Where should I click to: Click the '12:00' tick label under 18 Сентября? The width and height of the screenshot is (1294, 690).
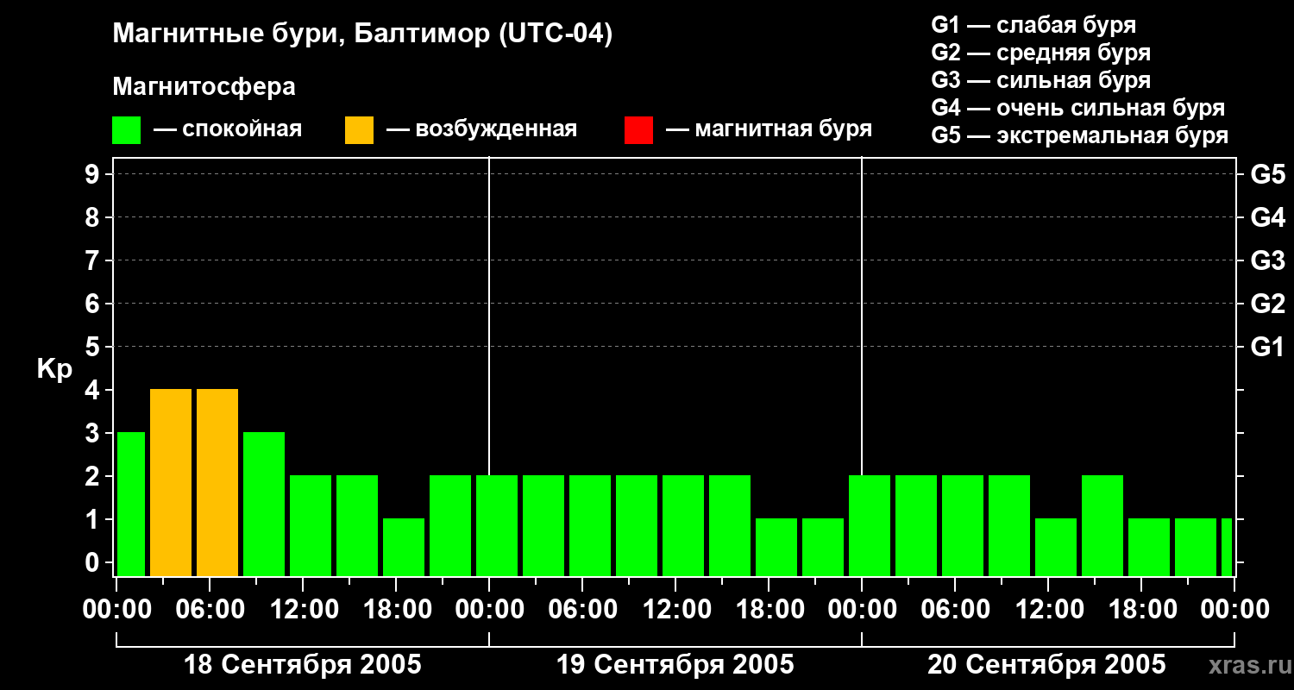[x=304, y=610]
